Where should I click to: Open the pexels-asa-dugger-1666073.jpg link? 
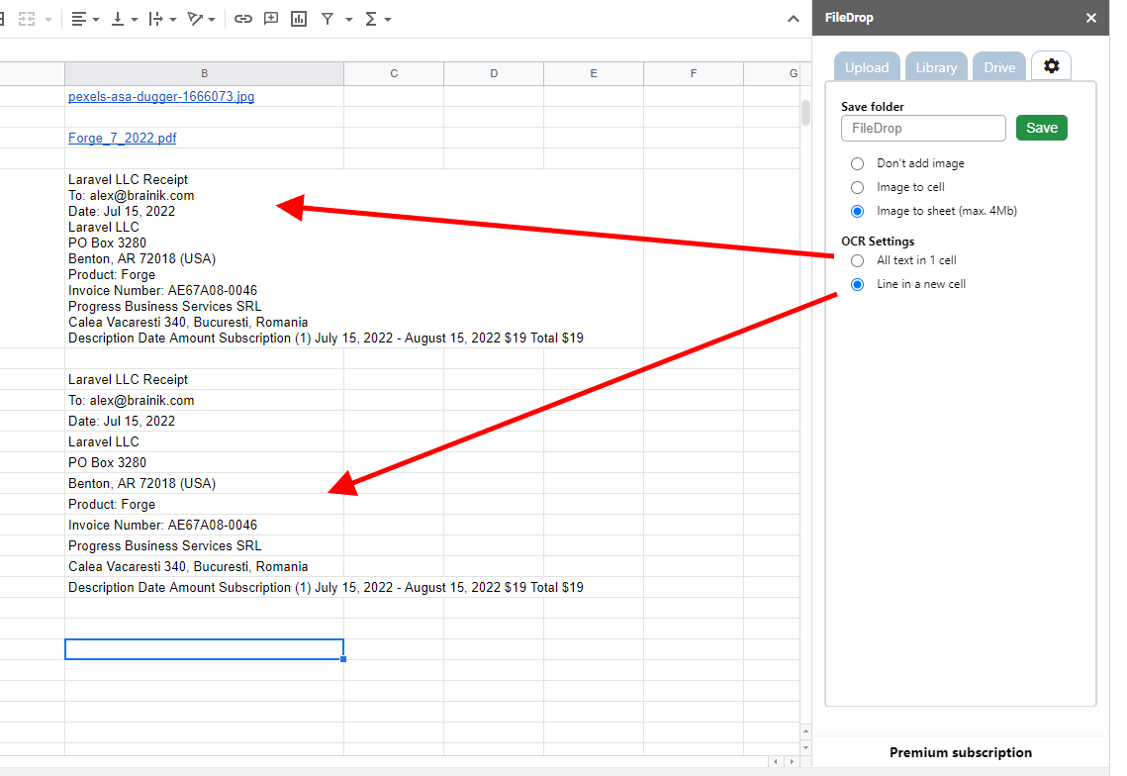coord(161,96)
